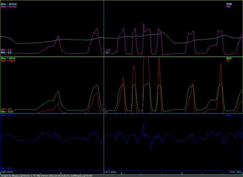
Task: Click the 1607 RPM cursor value
Action: (107, 53)
